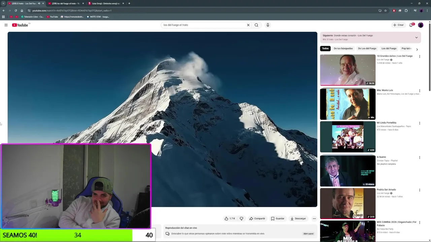
Task: Show more filter chips with right arrow
Action: 417,49
